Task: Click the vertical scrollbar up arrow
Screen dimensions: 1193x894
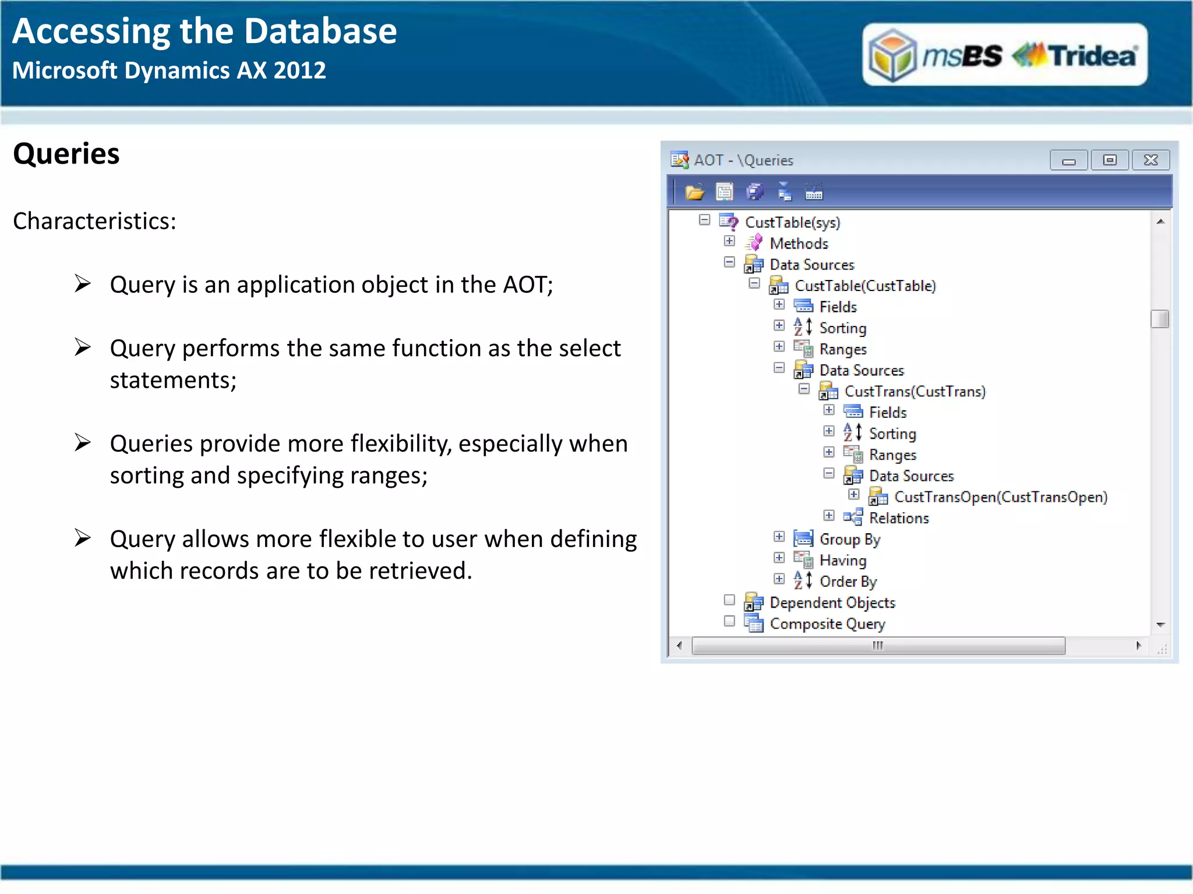Action: pos(1160,222)
